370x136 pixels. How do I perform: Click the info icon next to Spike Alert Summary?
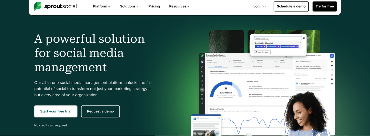[x=310, y=62]
